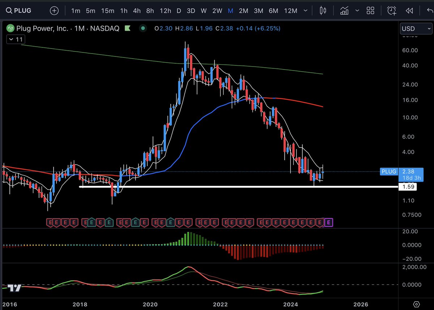Open the candlestick chart style menu

click(323, 10)
